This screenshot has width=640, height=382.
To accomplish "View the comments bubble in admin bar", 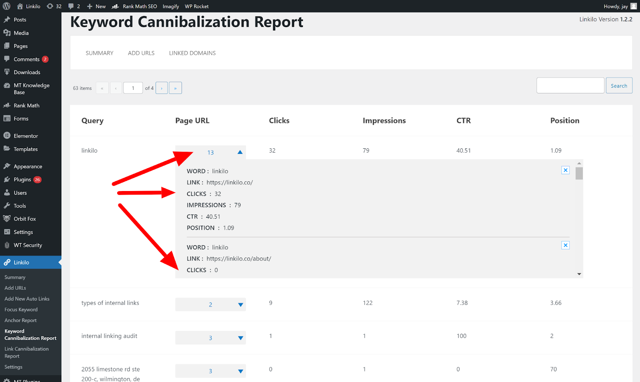I will (71, 6).
